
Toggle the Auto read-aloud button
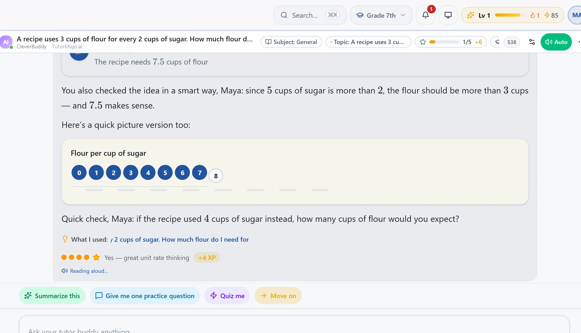pyautogui.click(x=556, y=42)
